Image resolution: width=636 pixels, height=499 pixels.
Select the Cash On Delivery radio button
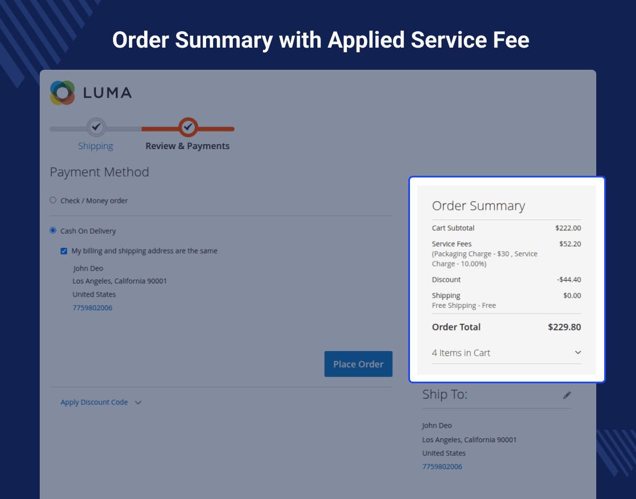coord(53,231)
